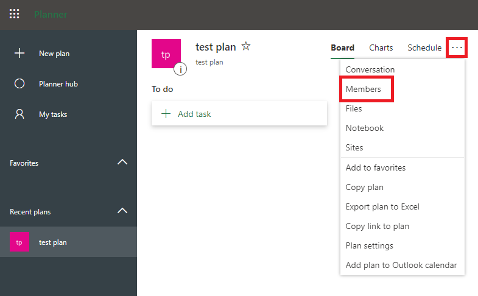Click the Add task button
Viewport: 478px width, 296px height.
click(239, 114)
